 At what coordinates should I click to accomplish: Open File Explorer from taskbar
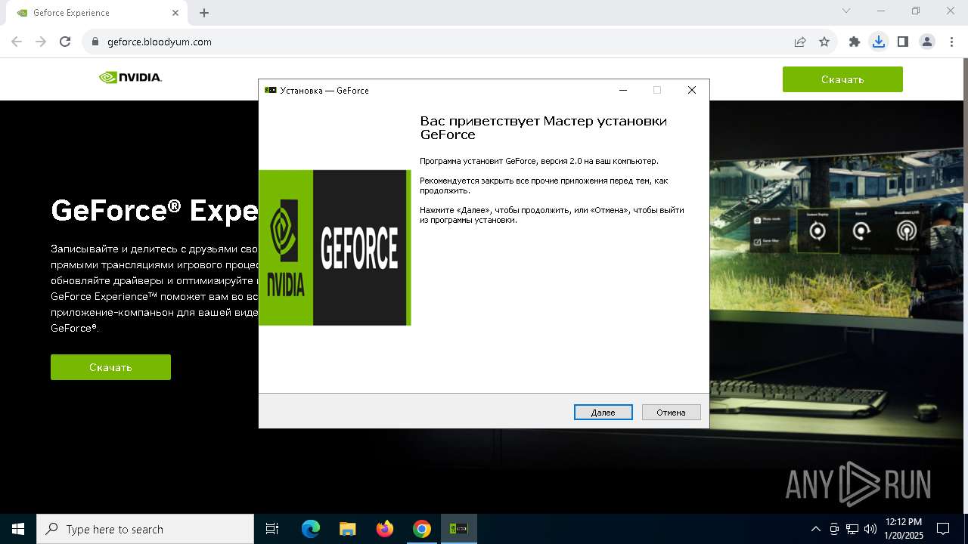click(x=348, y=529)
